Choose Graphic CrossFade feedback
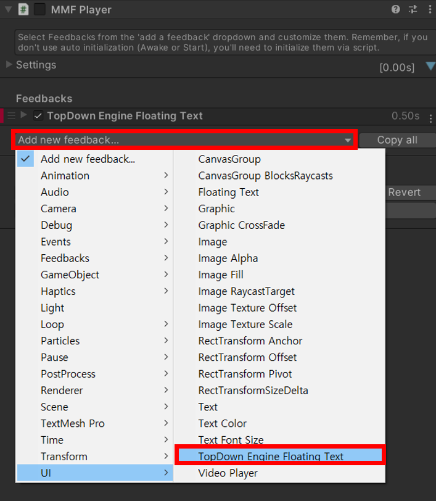436x501 pixels. (279, 225)
